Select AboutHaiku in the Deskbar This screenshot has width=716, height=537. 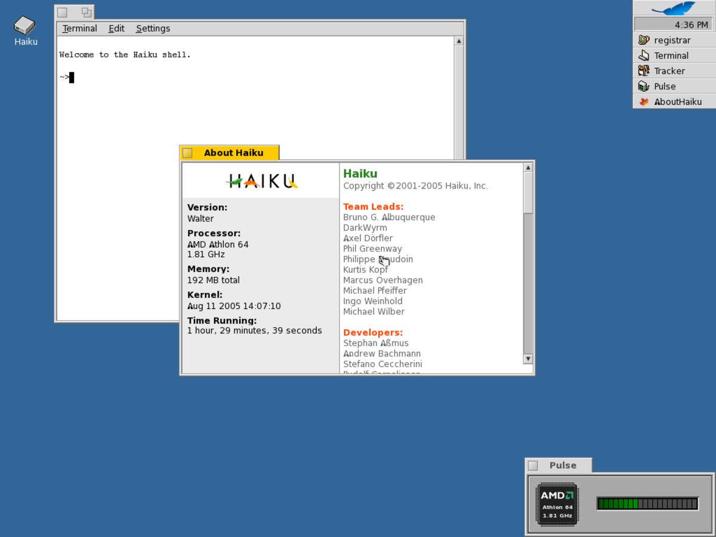click(674, 102)
